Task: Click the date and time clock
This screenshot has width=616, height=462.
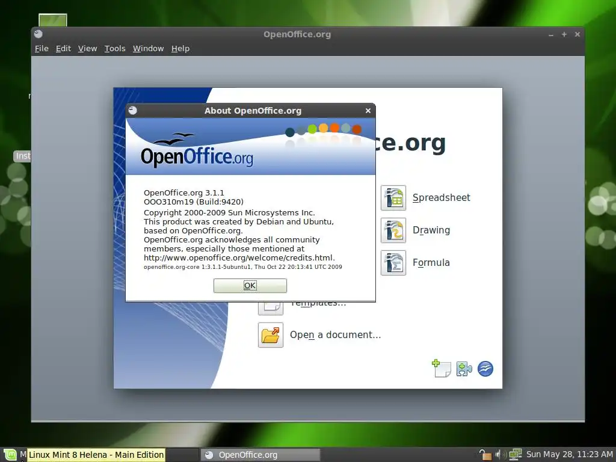Action: tap(569, 455)
